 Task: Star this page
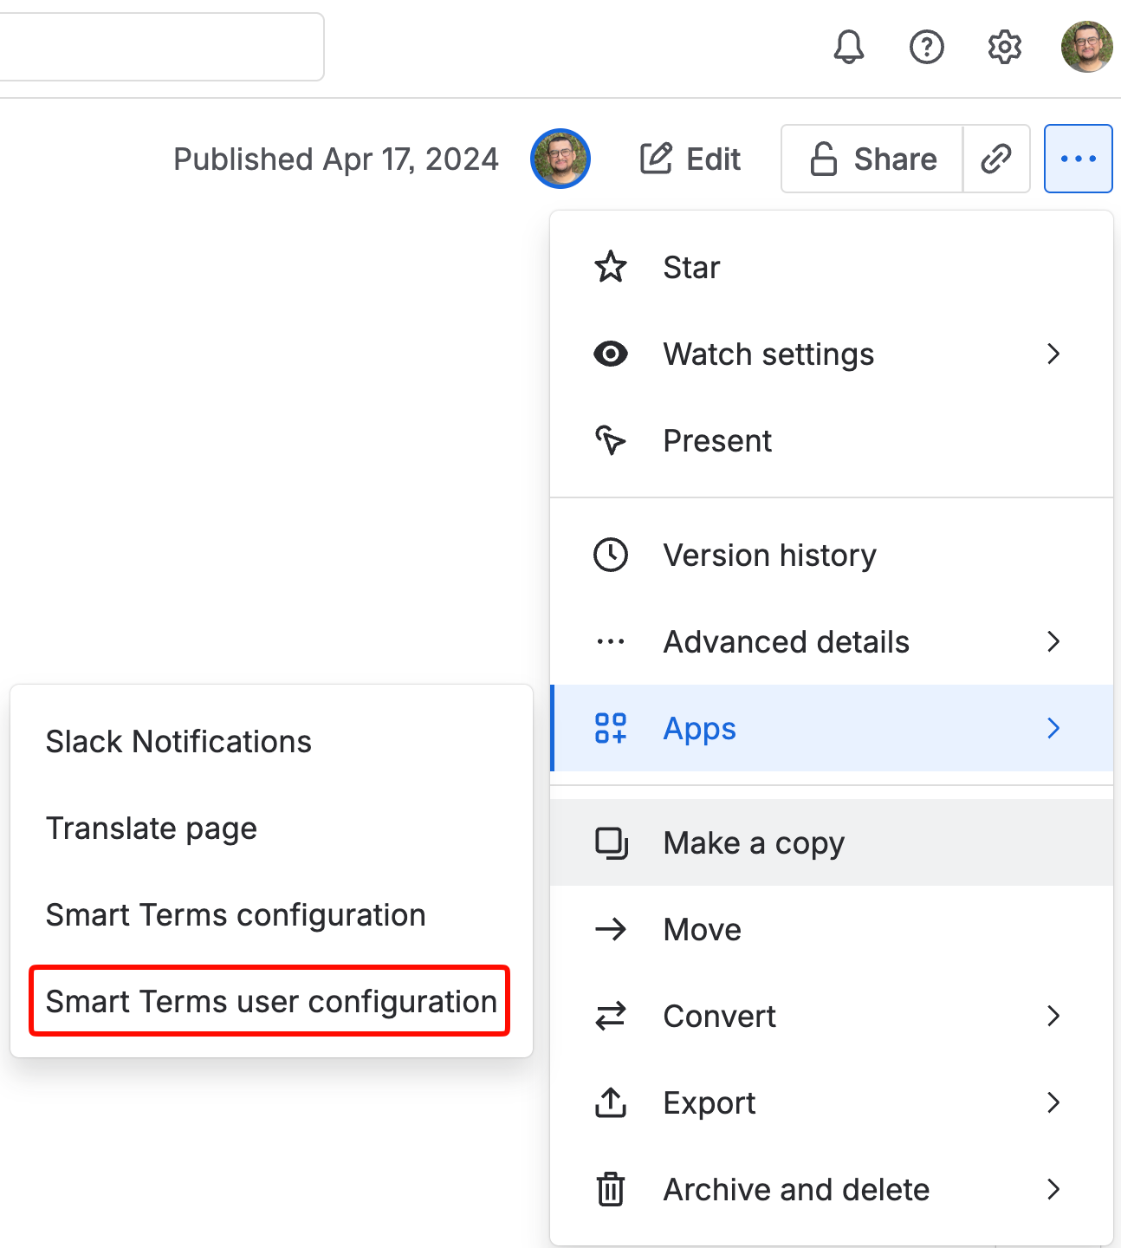click(691, 268)
